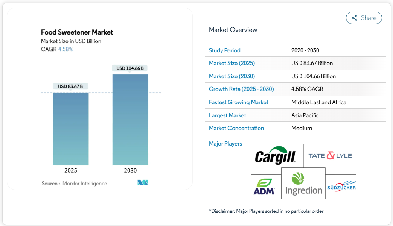Click the USD 83.67 B bar label
The image size is (393, 226).
point(70,86)
